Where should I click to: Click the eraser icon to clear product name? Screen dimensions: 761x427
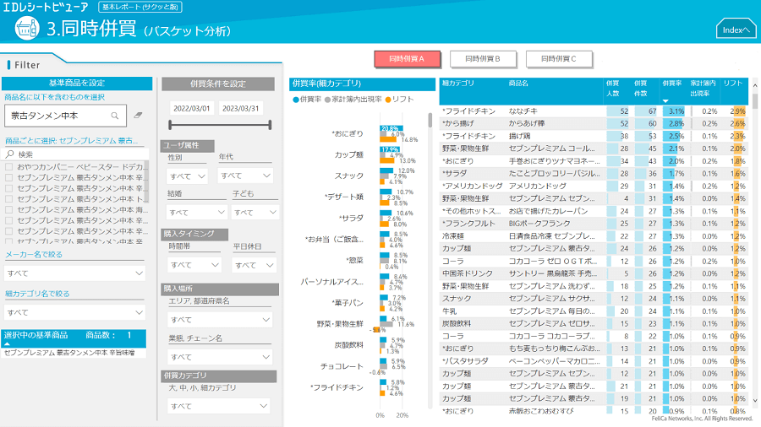(138, 116)
